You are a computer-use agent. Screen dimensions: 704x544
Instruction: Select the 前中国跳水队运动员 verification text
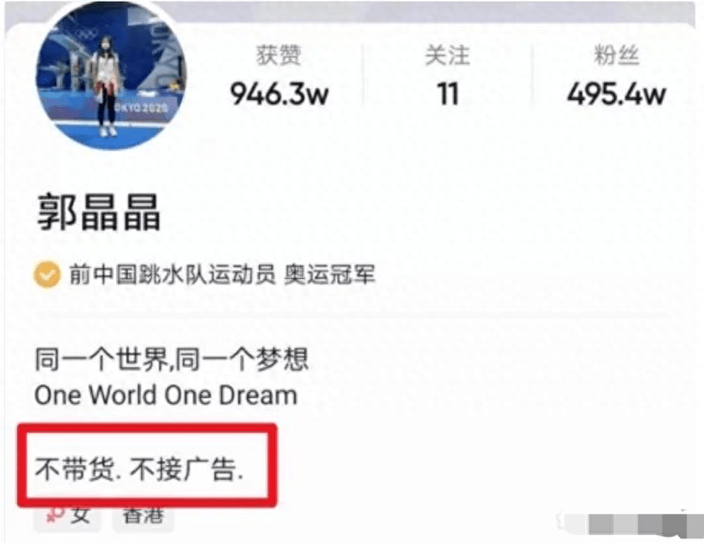(x=172, y=274)
